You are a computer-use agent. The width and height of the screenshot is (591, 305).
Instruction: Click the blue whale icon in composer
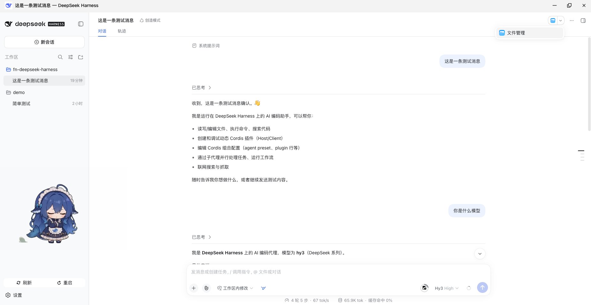tap(264, 288)
